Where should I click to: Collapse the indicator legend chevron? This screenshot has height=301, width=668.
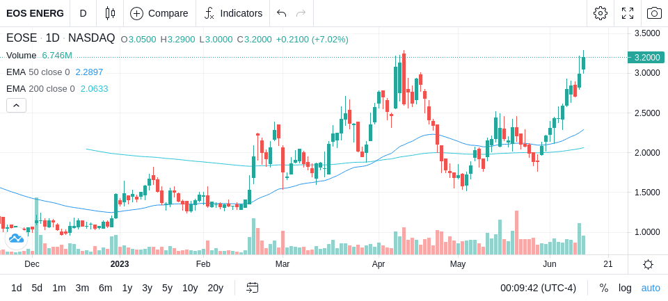click(x=16, y=105)
